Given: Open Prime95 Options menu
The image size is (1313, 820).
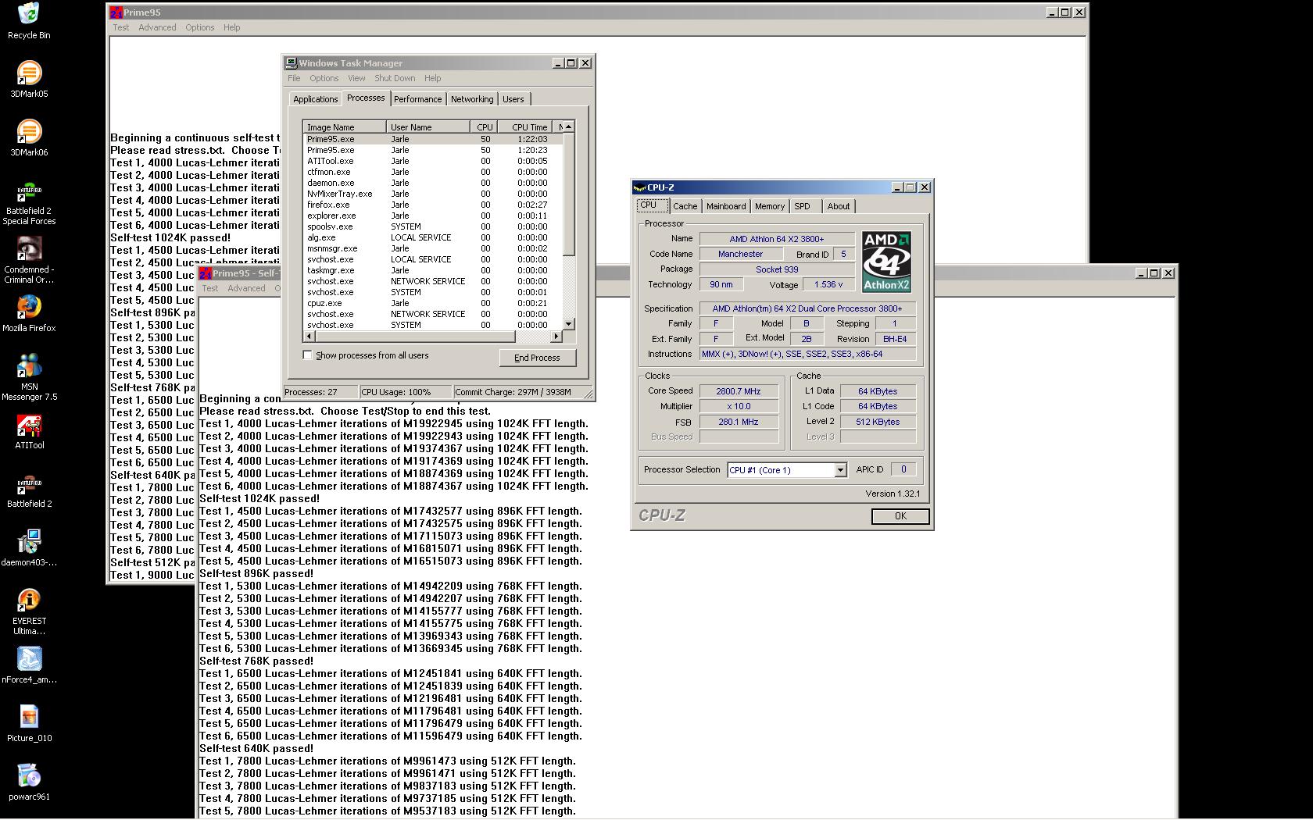Looking at the screenshot, I should (200, 27).
